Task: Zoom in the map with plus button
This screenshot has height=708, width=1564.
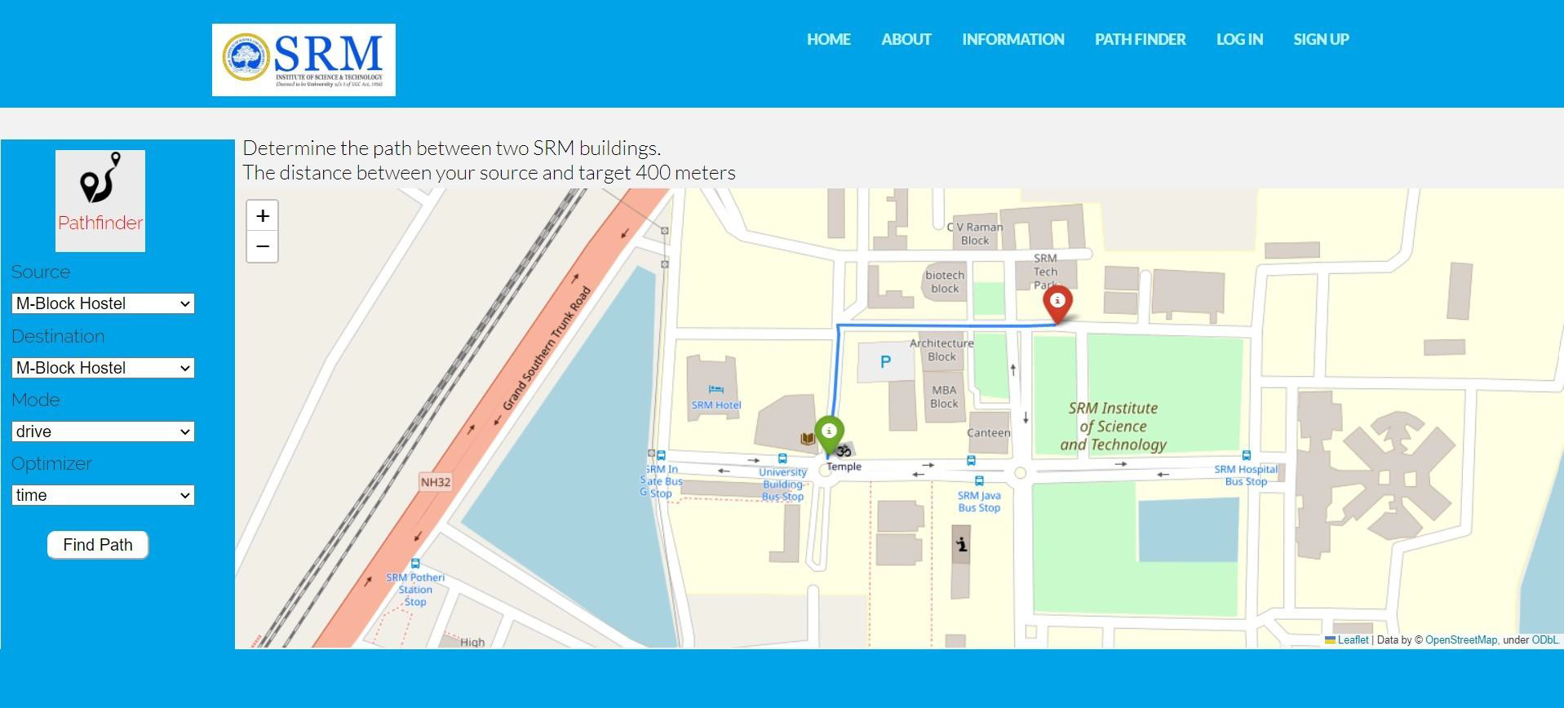Action: click(262, 216)
